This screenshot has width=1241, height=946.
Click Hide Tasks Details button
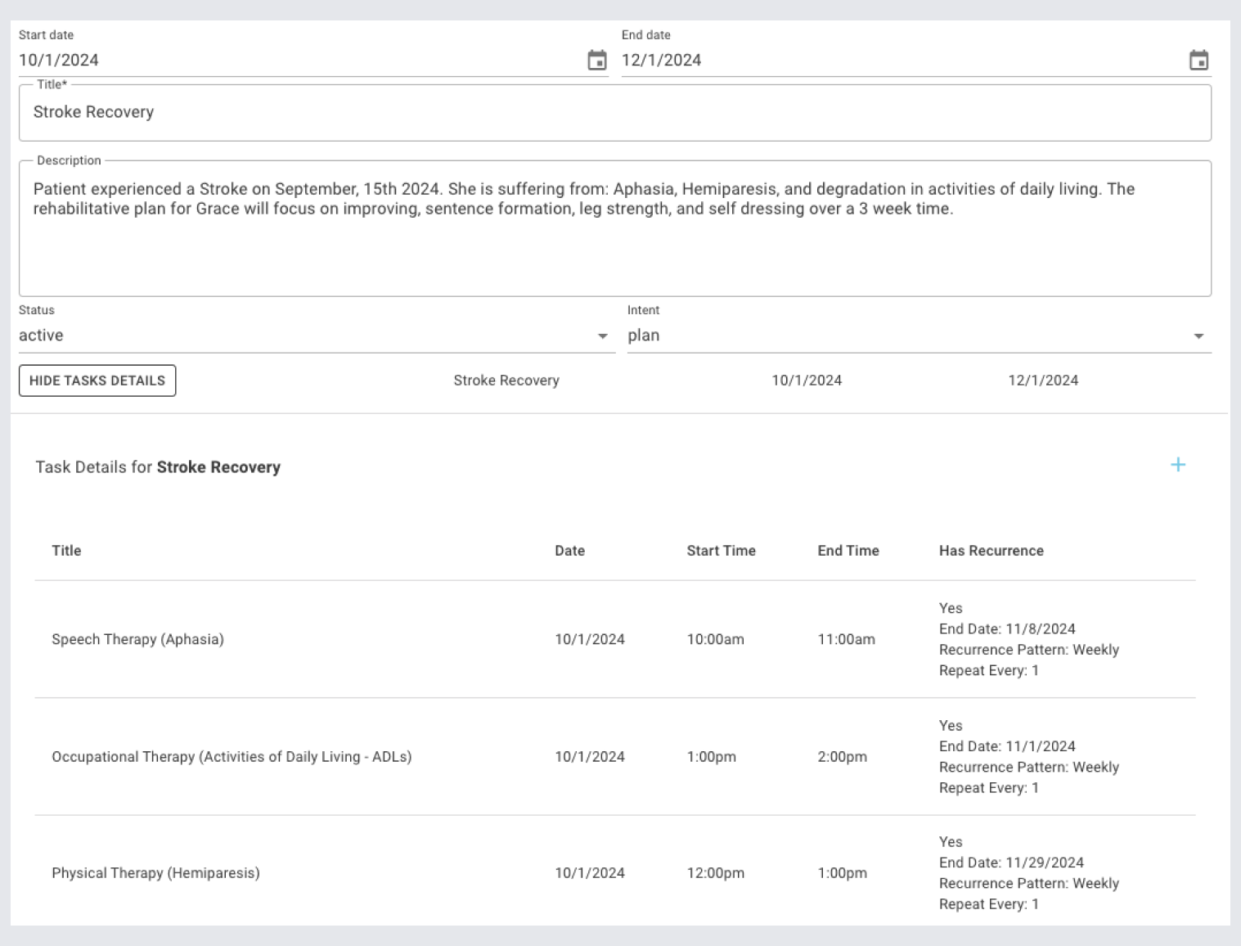pos(97,381)
